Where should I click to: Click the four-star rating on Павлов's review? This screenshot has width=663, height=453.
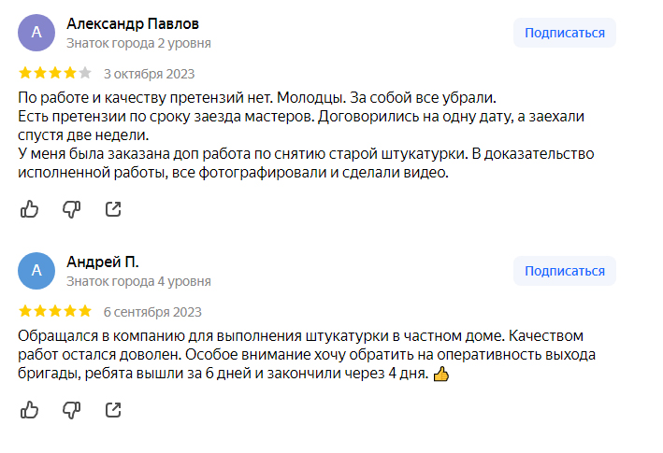pos(55,73)
